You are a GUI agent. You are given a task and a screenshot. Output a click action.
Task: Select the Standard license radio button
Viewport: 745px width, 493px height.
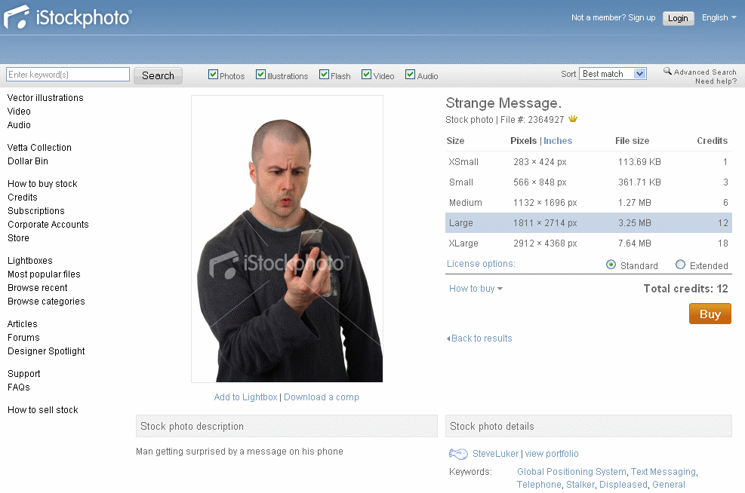[611, 265]
